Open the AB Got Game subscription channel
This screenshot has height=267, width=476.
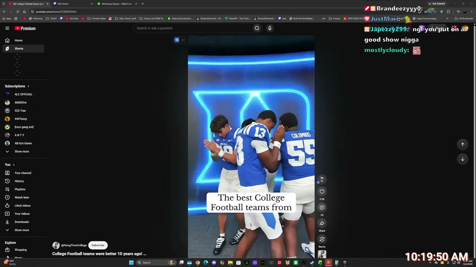click(23, 143)
